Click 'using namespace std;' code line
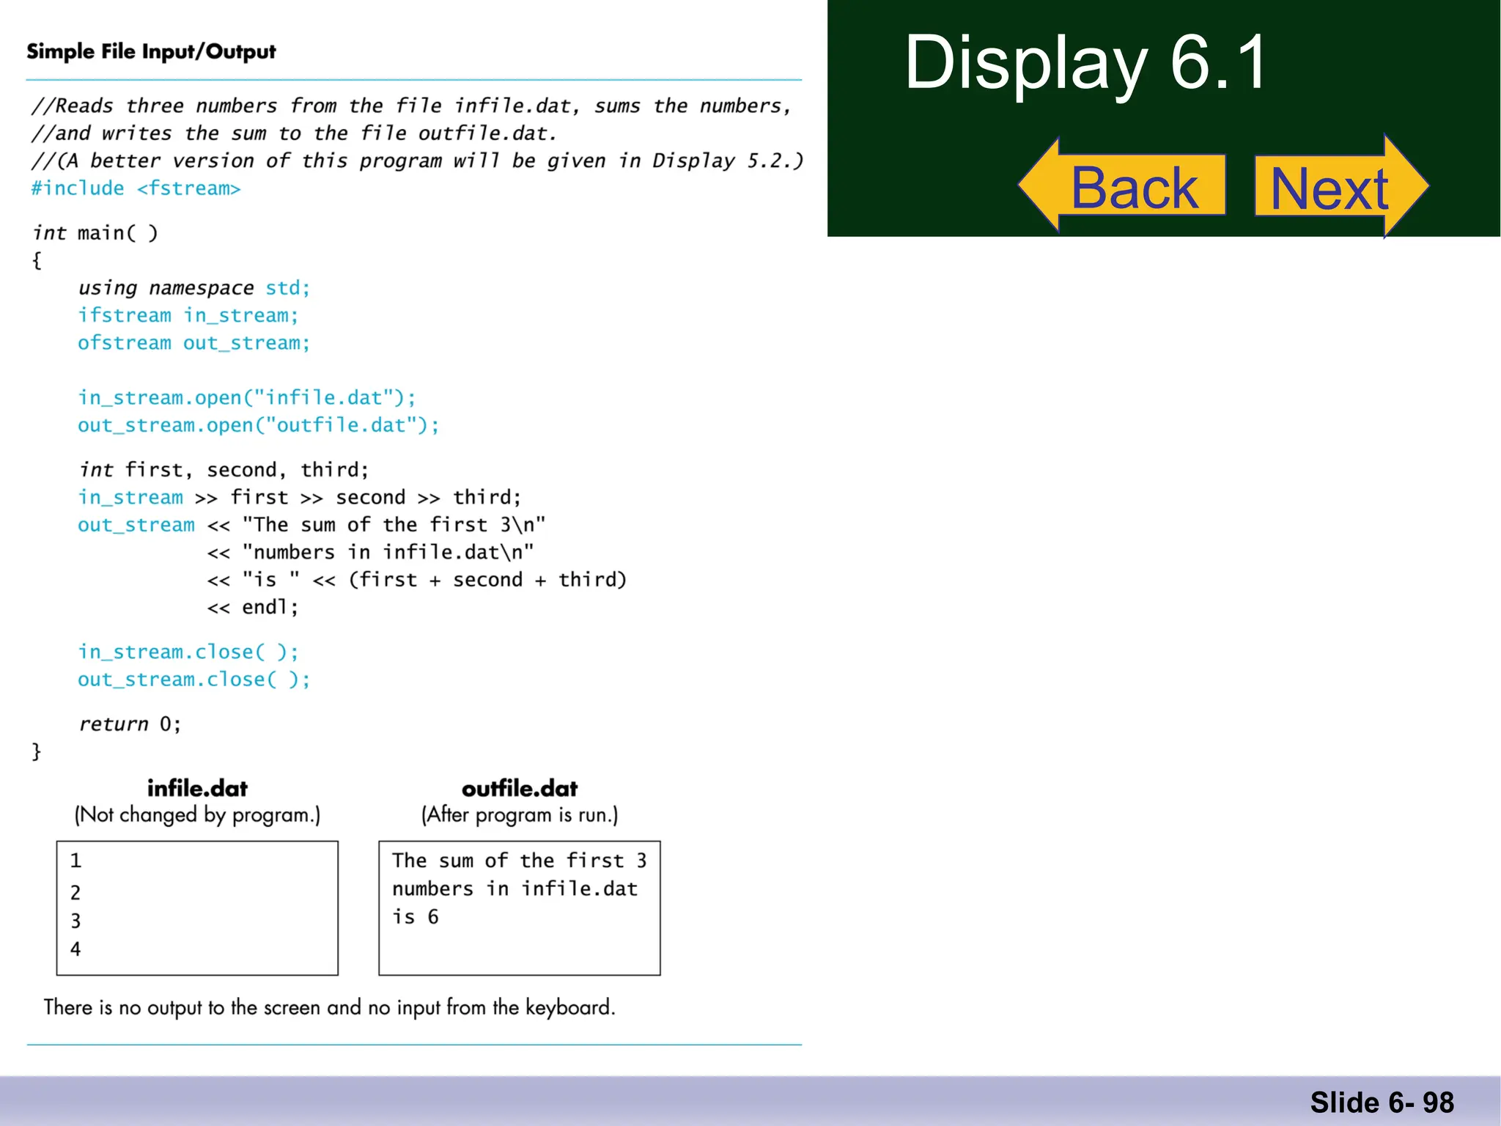Screen dimensions: 1501x1126 click(x=194, y=287)
